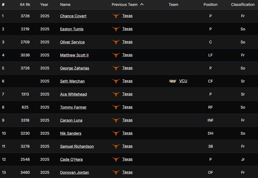Image resolution: width=258 pixels, height=178 pixels.
Task: Click the Texas Longhorns logo beside Chance Covert
Action: 116,16
